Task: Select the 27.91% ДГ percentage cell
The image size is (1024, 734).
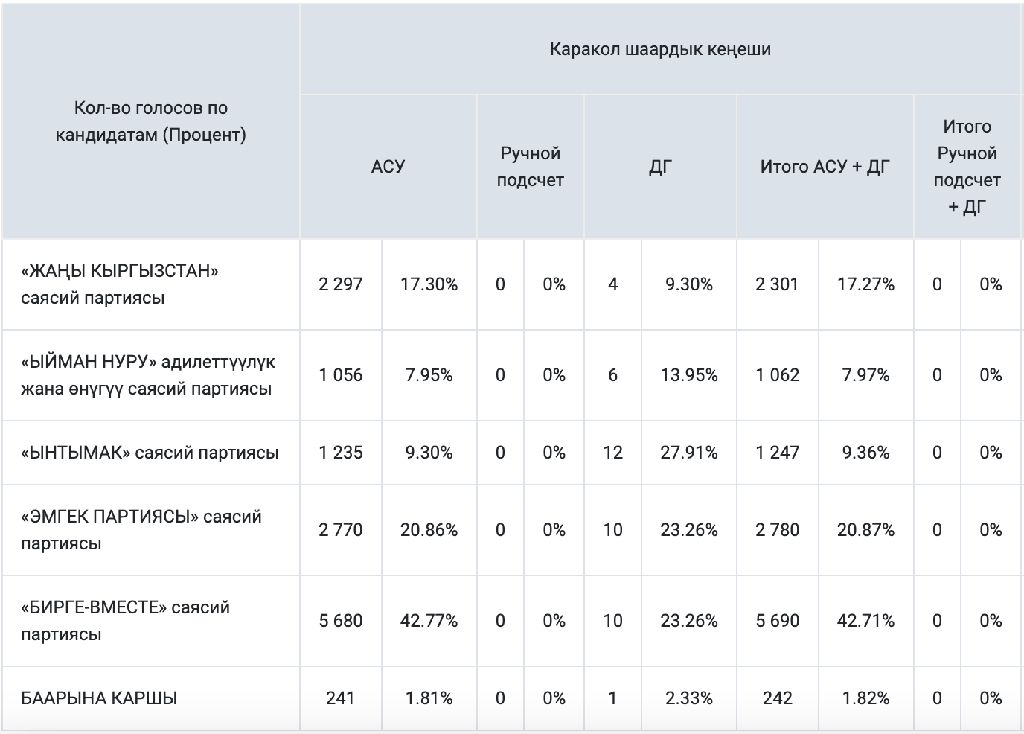Action: click(x=688, y=453)
